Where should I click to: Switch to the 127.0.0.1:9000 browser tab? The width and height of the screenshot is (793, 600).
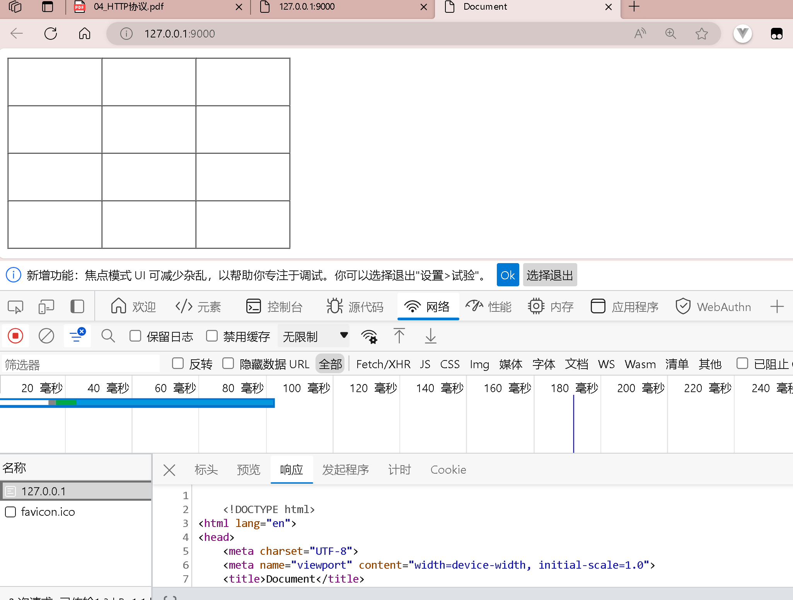click(342, 7)
